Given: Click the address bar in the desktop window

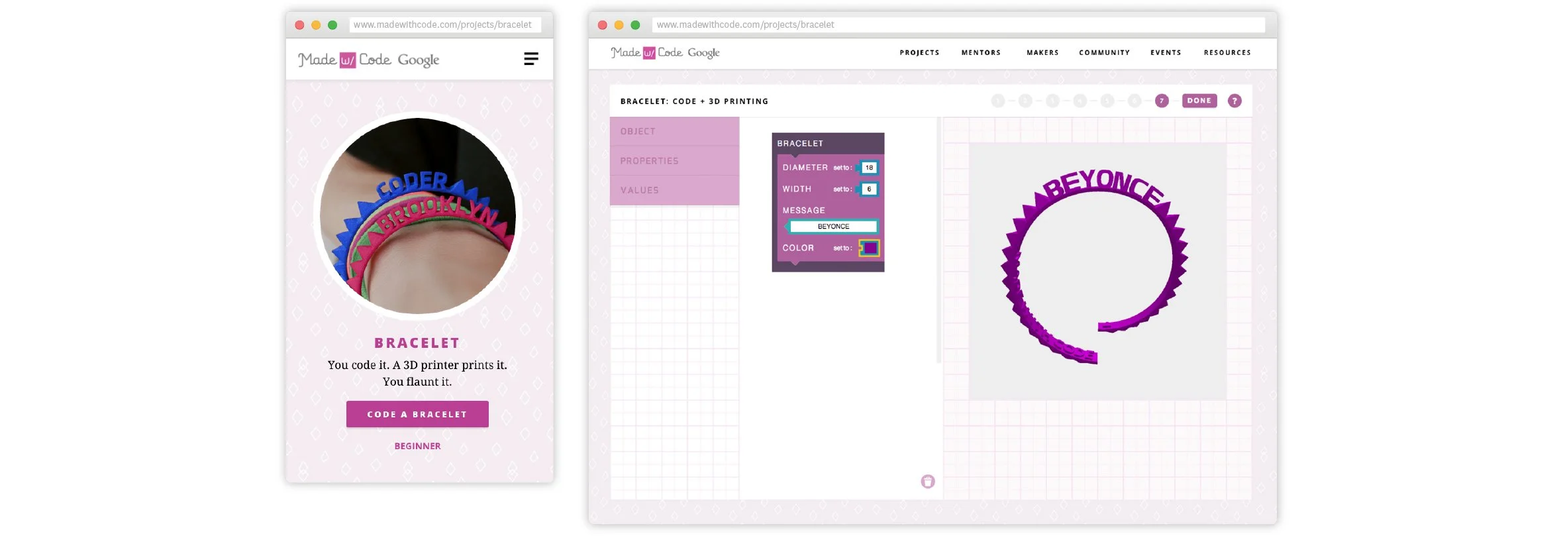Looking at the screenshot, I should pyautogui.click(x=958, y=25).
